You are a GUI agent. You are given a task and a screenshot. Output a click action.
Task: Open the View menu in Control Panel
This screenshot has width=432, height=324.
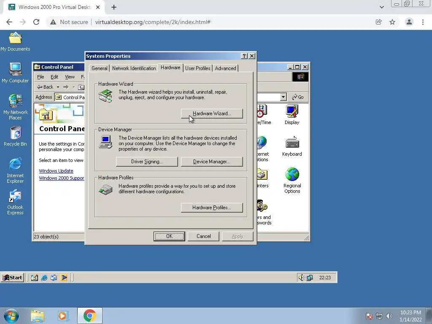click(70, 77)
